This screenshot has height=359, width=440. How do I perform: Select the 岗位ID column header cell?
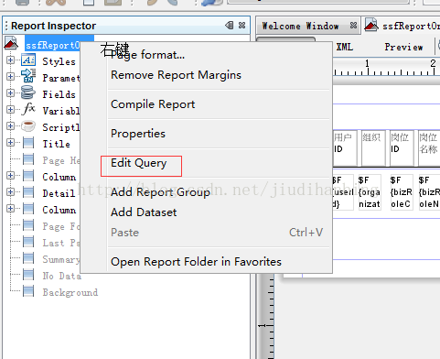[402, 148]
